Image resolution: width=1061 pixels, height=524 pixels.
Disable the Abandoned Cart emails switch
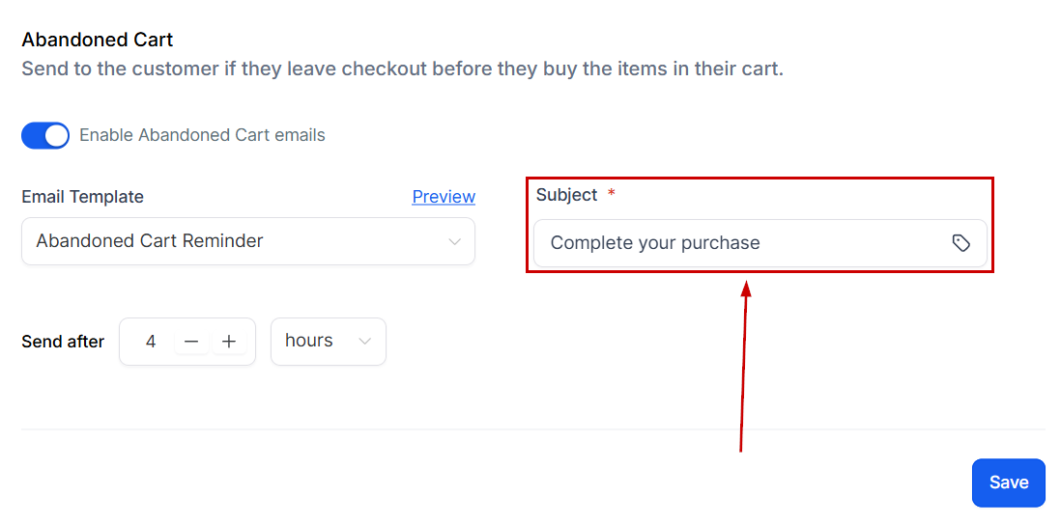(45, 135)
